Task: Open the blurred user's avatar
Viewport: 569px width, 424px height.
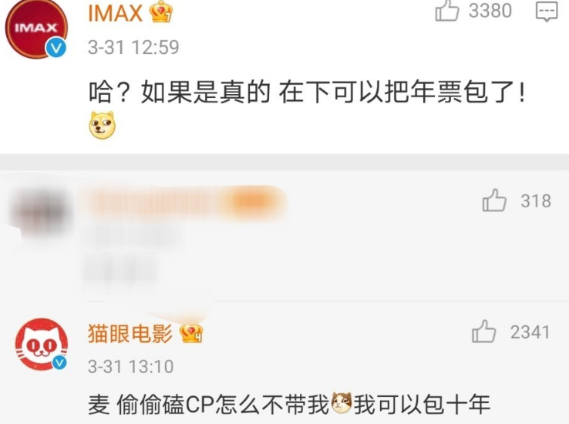Action: [38, 211]
